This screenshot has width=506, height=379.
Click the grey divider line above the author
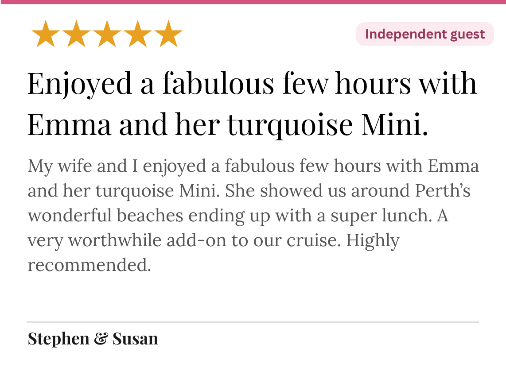tap(253, 322)
